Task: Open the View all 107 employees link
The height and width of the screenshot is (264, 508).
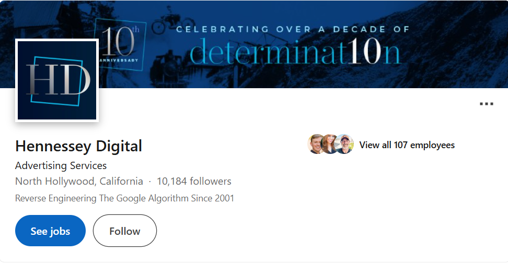Action: coord(407,145)
